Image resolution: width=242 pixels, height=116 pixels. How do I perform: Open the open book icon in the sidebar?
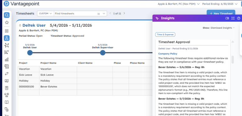pyautogui.click(x=7, y=102)
